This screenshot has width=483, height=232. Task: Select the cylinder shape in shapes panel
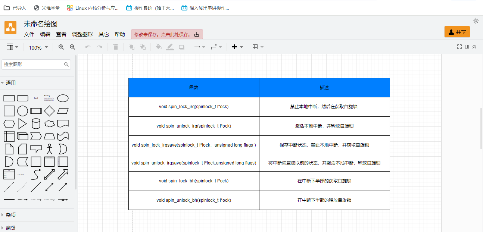[36, 123]
